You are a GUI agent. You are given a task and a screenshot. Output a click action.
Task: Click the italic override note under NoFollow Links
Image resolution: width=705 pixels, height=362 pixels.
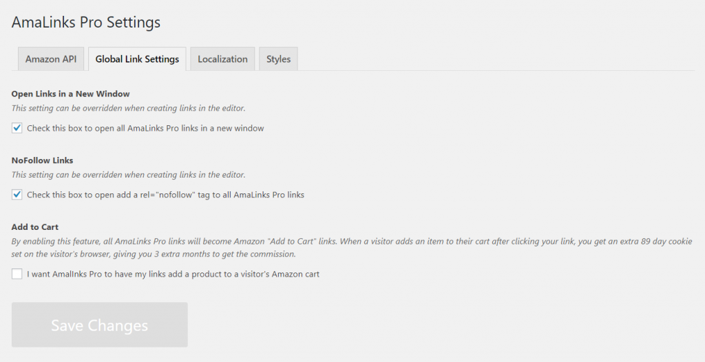tap(128, 175)
